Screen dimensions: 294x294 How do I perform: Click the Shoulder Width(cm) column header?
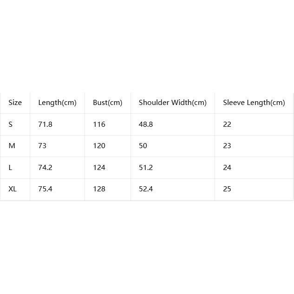click(x=173, y=103)
